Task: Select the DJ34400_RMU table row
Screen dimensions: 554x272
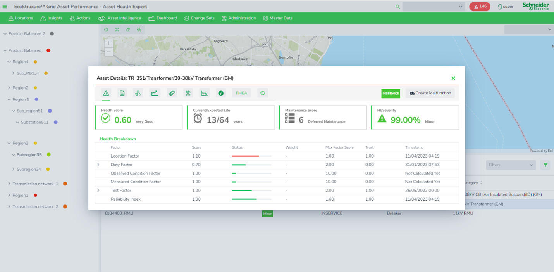Action: point(327,213)
